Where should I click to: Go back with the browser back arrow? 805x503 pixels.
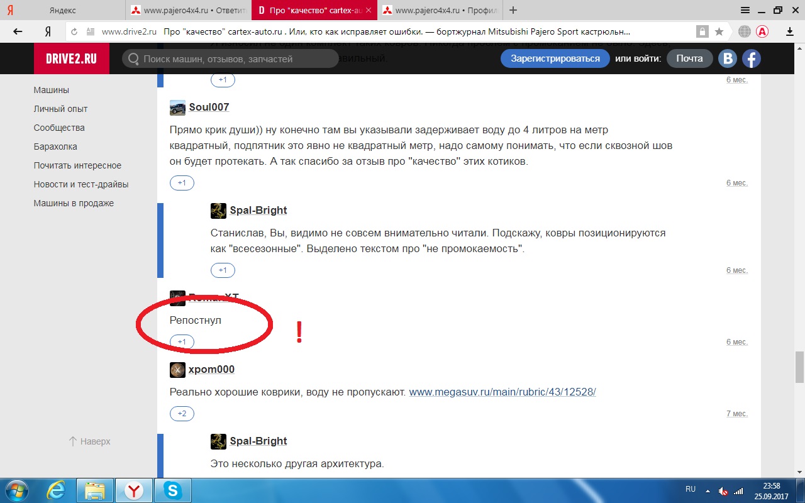[x=18, y=31]
